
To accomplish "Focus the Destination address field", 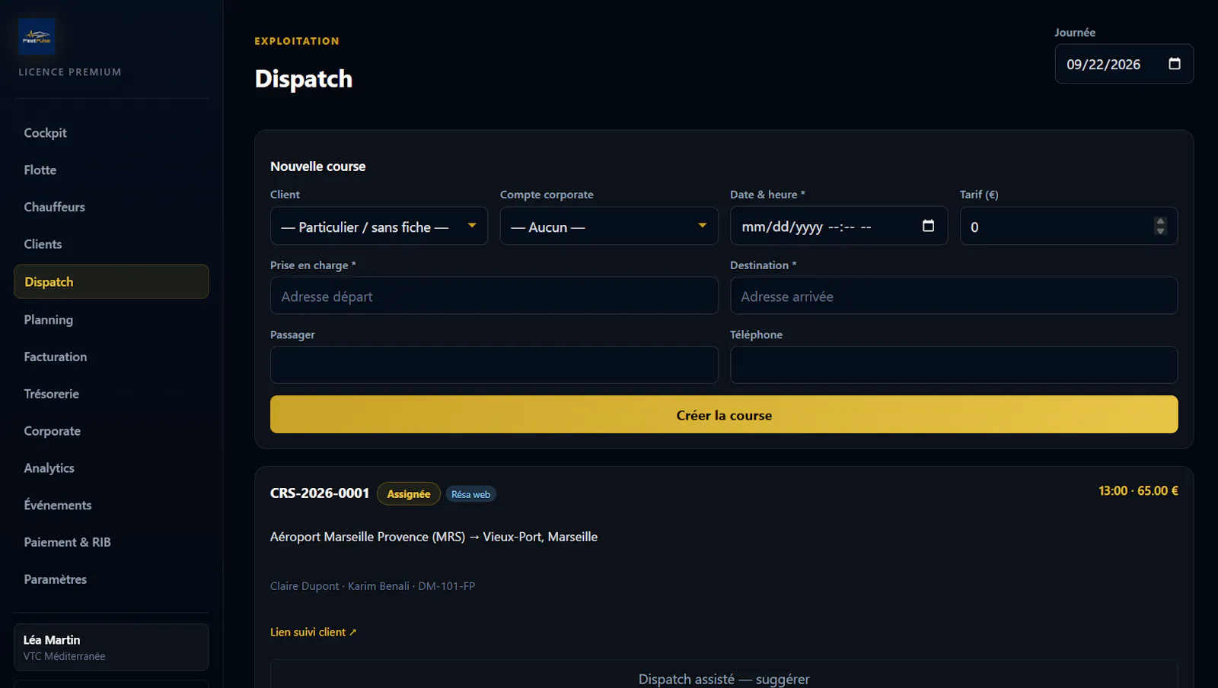I will pyautogui.click(x=954, y=296).
